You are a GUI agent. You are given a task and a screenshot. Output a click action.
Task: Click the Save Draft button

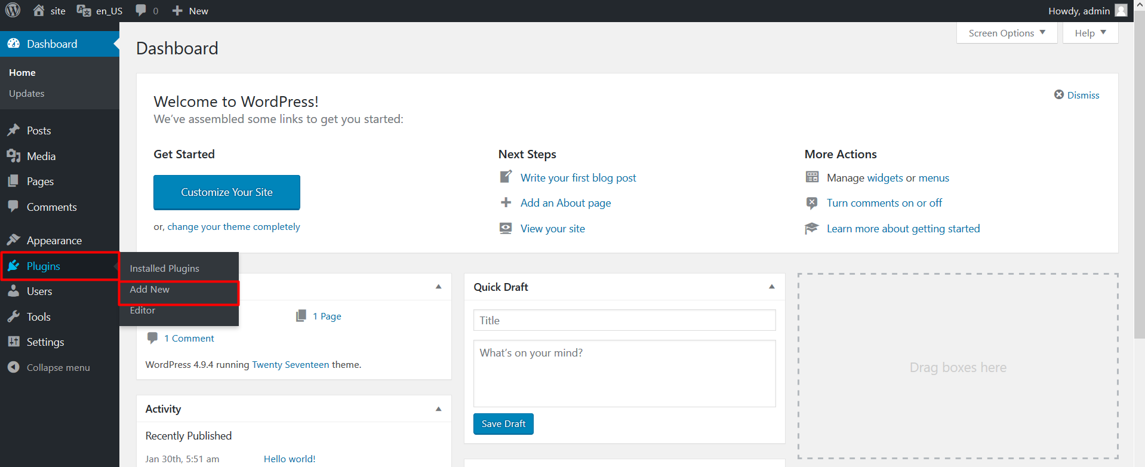pos(503,424)
